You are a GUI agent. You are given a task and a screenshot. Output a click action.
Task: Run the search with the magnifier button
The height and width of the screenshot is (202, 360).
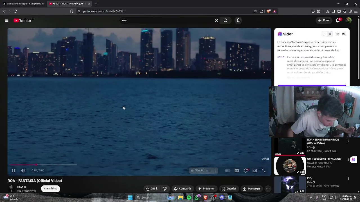226,20
